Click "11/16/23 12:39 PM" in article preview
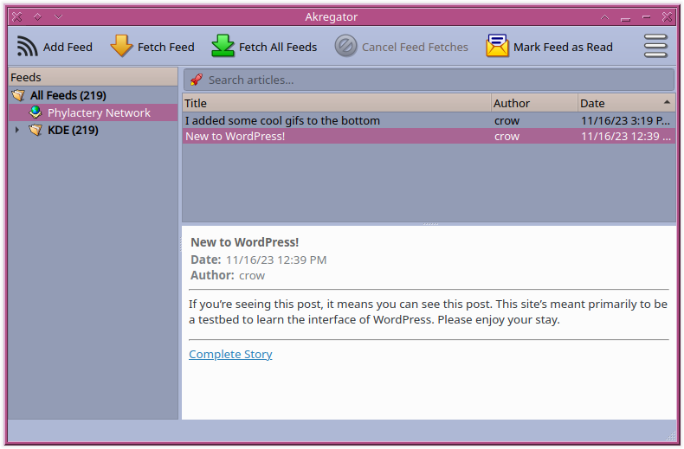This screenshot has height=449, width=684. [276, 260]
